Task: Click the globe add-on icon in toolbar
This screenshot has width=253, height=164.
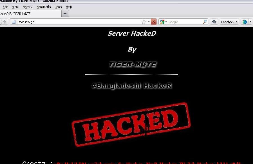Action: point(245,22)
